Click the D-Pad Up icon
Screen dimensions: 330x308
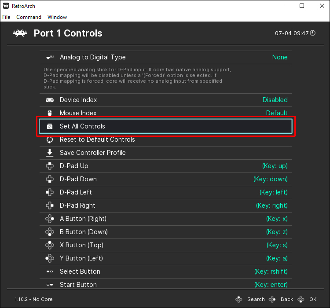pyautogui.click(x=50, y=166)
